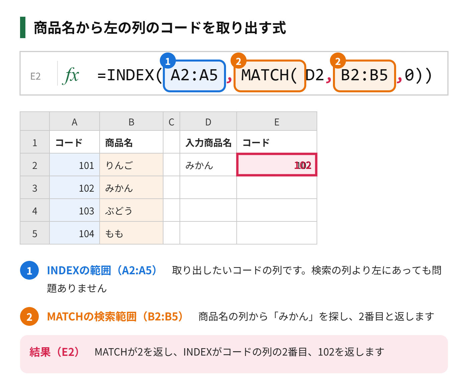Click result cell E2 showing 102
The image size is (468, 390).
277,165
